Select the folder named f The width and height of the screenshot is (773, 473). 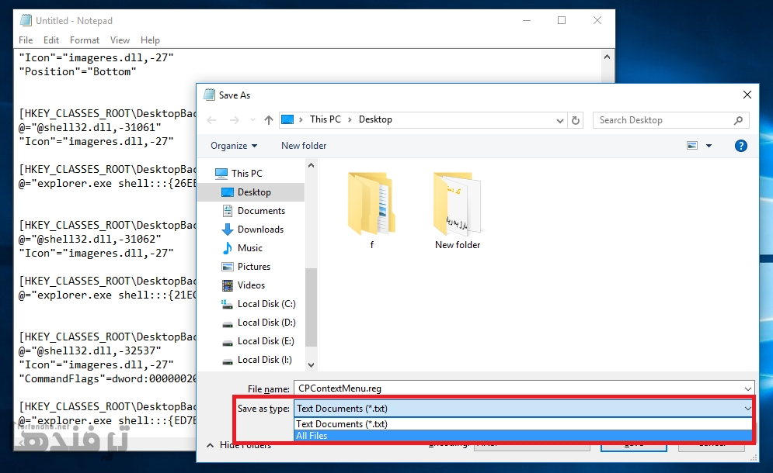[371, 210]
